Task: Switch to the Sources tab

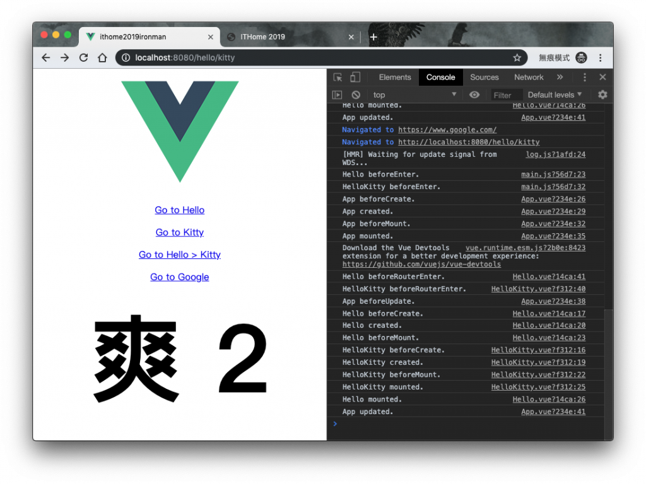Action: 484,78
